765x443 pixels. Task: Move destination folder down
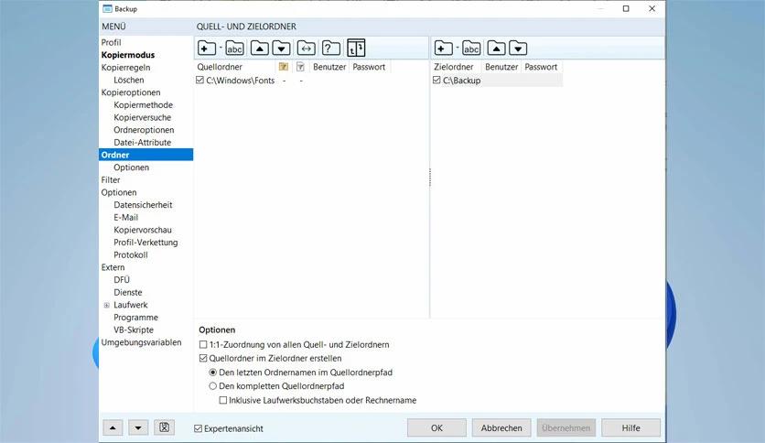coord(518,49)
